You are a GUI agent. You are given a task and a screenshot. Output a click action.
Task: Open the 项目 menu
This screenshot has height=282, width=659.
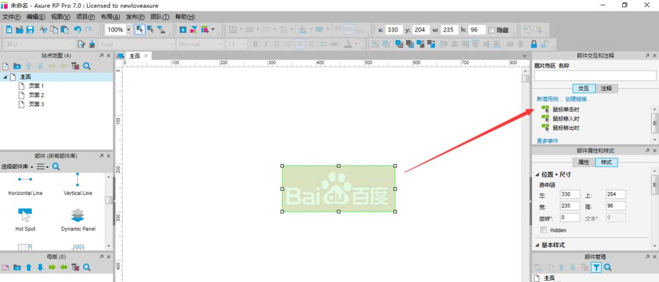(x=85, y=17)
